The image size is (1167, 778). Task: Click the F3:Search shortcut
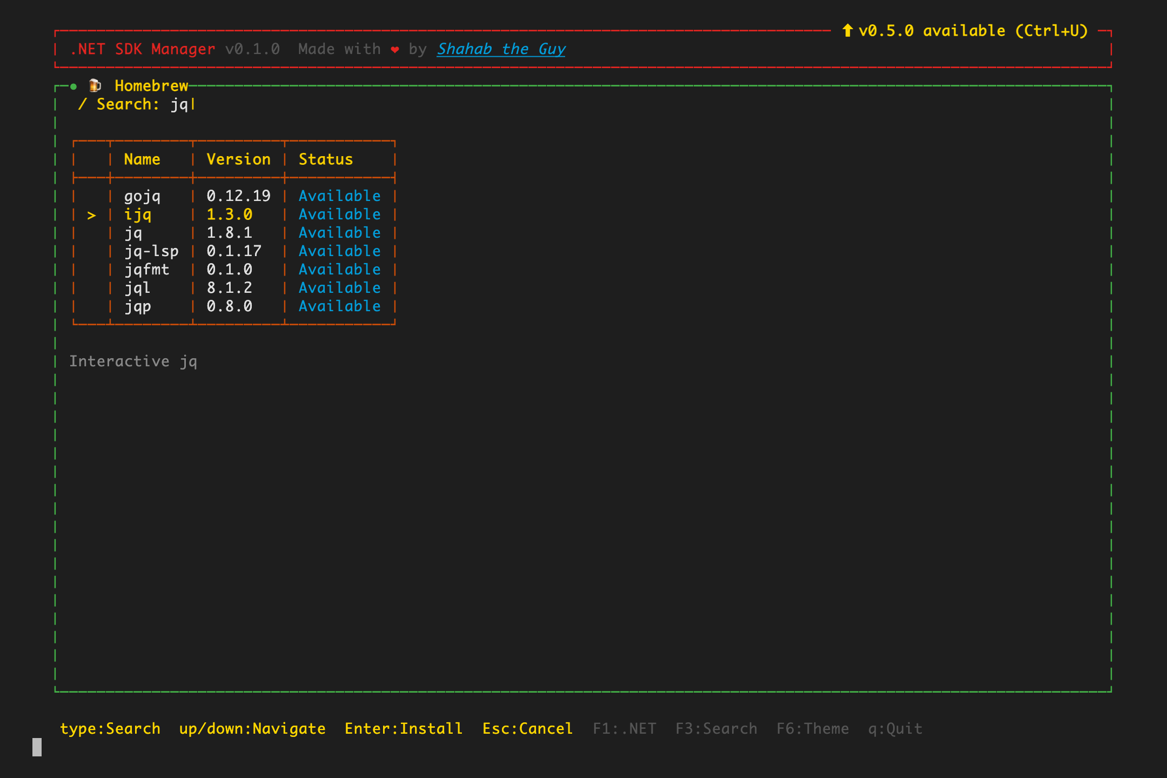point(716,729)
